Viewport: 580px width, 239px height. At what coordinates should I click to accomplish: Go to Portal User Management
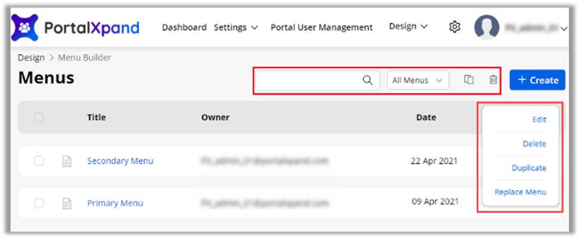tap(322, 27)
